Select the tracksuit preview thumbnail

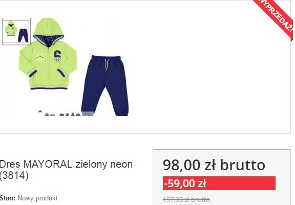point(16,32)
